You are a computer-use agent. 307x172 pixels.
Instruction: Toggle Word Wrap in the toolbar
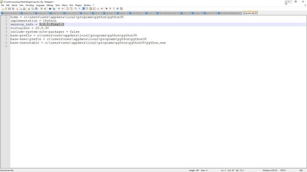click(76, 9)
